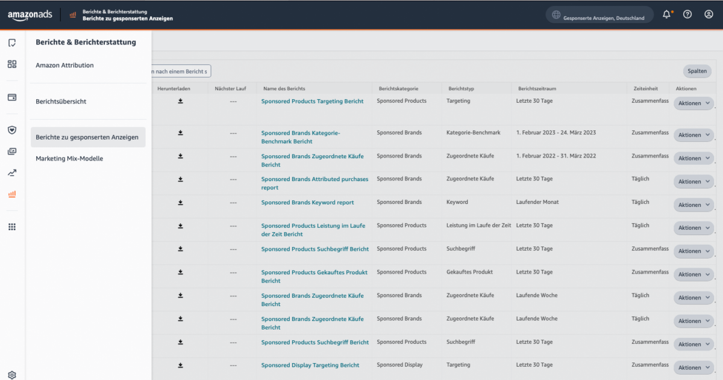This screenshot has height=380, width=723.
Task: Download the Sponsored Brands Keyword report
Action: [180, 203]
